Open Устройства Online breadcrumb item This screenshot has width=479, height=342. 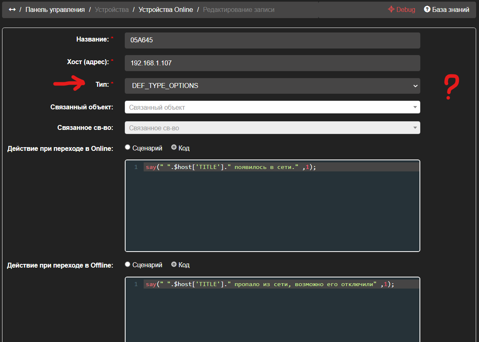click(165, 9)
